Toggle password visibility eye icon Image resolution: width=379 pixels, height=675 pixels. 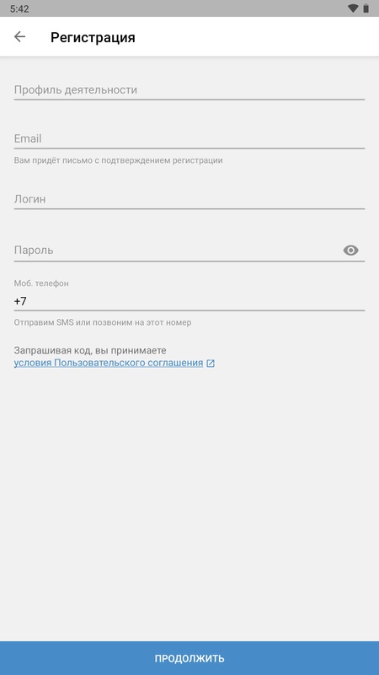pyautogui.click(x=350, y=250)
